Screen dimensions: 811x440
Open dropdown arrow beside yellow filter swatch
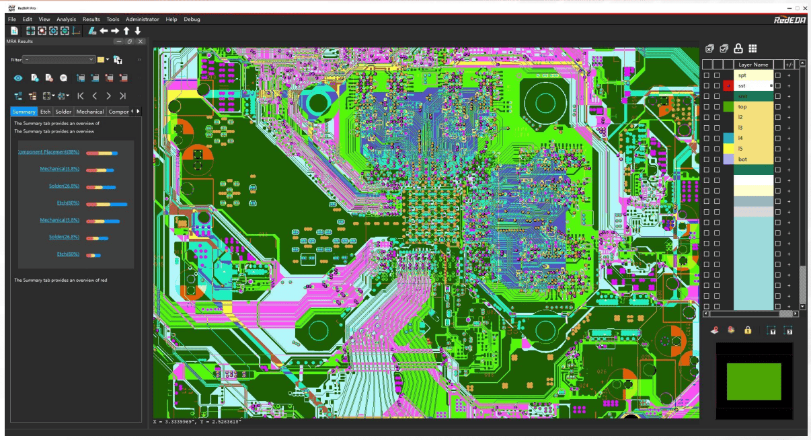coord(108,60)
